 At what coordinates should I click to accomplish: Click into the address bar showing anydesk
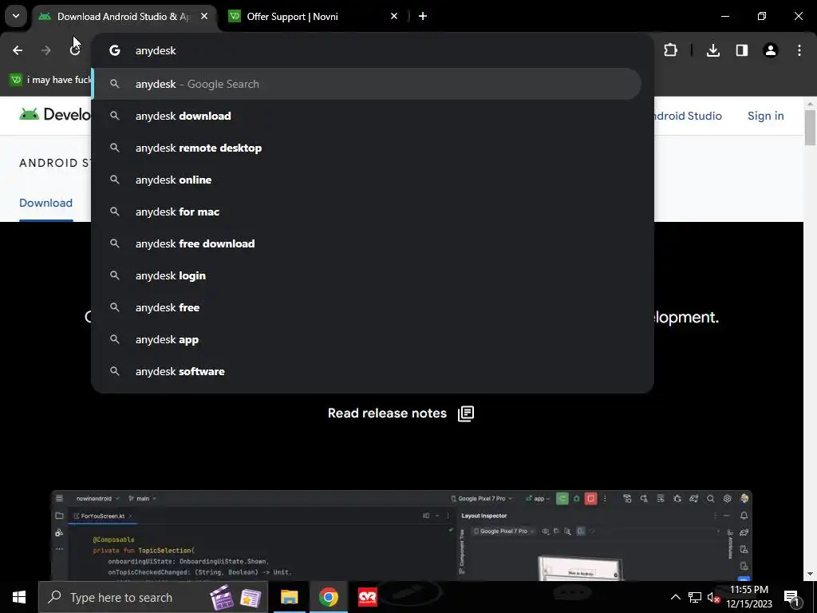372,50
